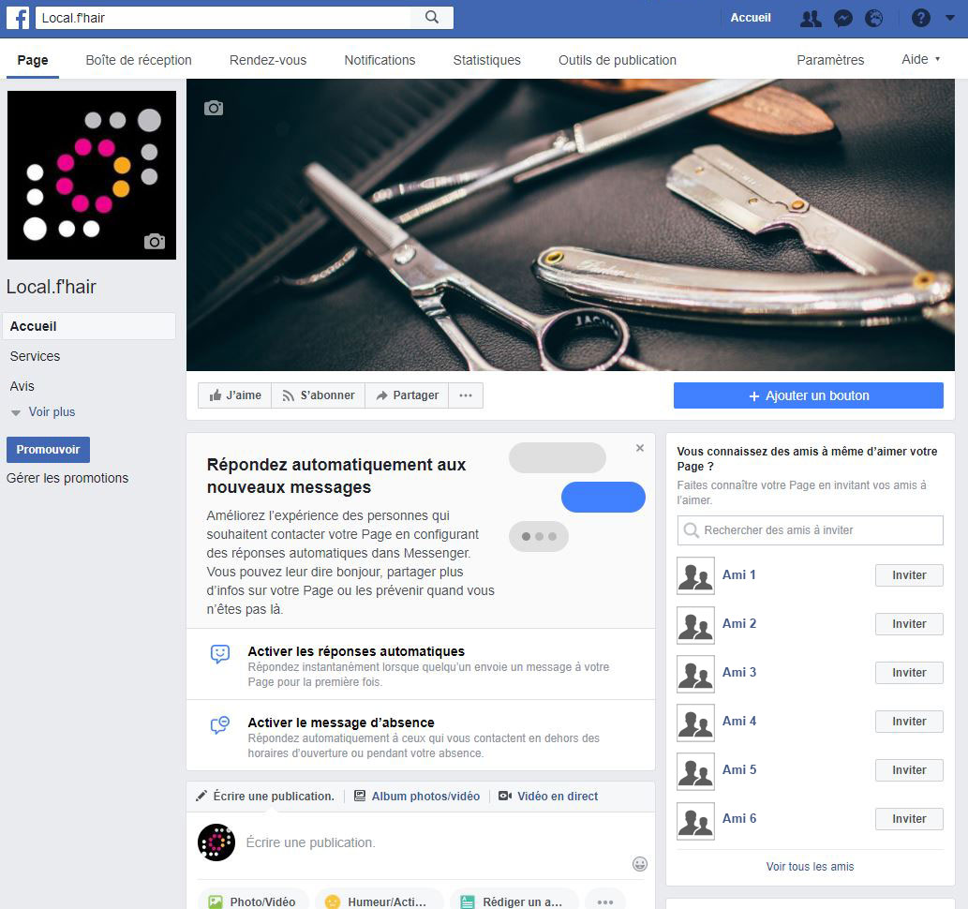Invite Ami 3 to like the page
The image size is (968, 909).
[x=908, y=673]
